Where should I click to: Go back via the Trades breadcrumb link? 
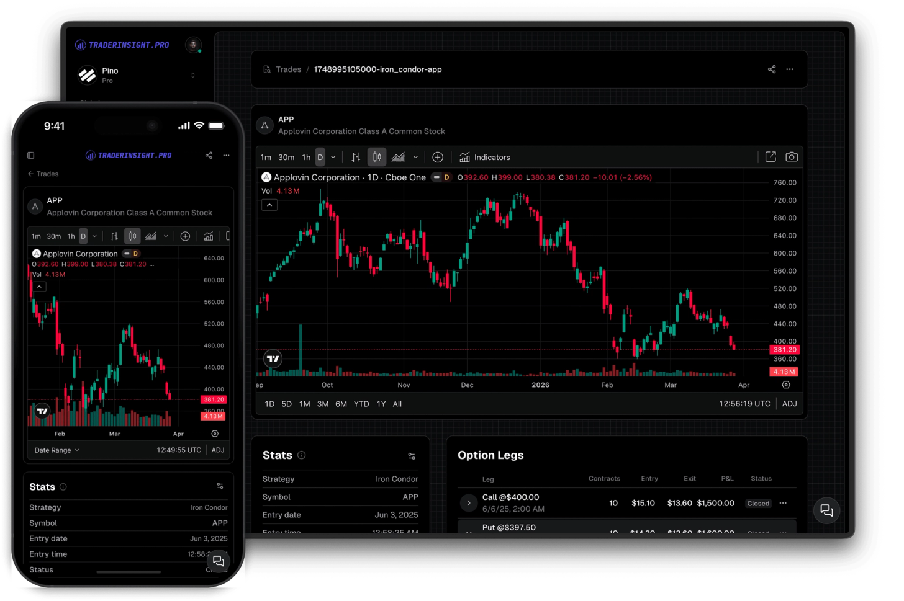(x=287, y=69)
